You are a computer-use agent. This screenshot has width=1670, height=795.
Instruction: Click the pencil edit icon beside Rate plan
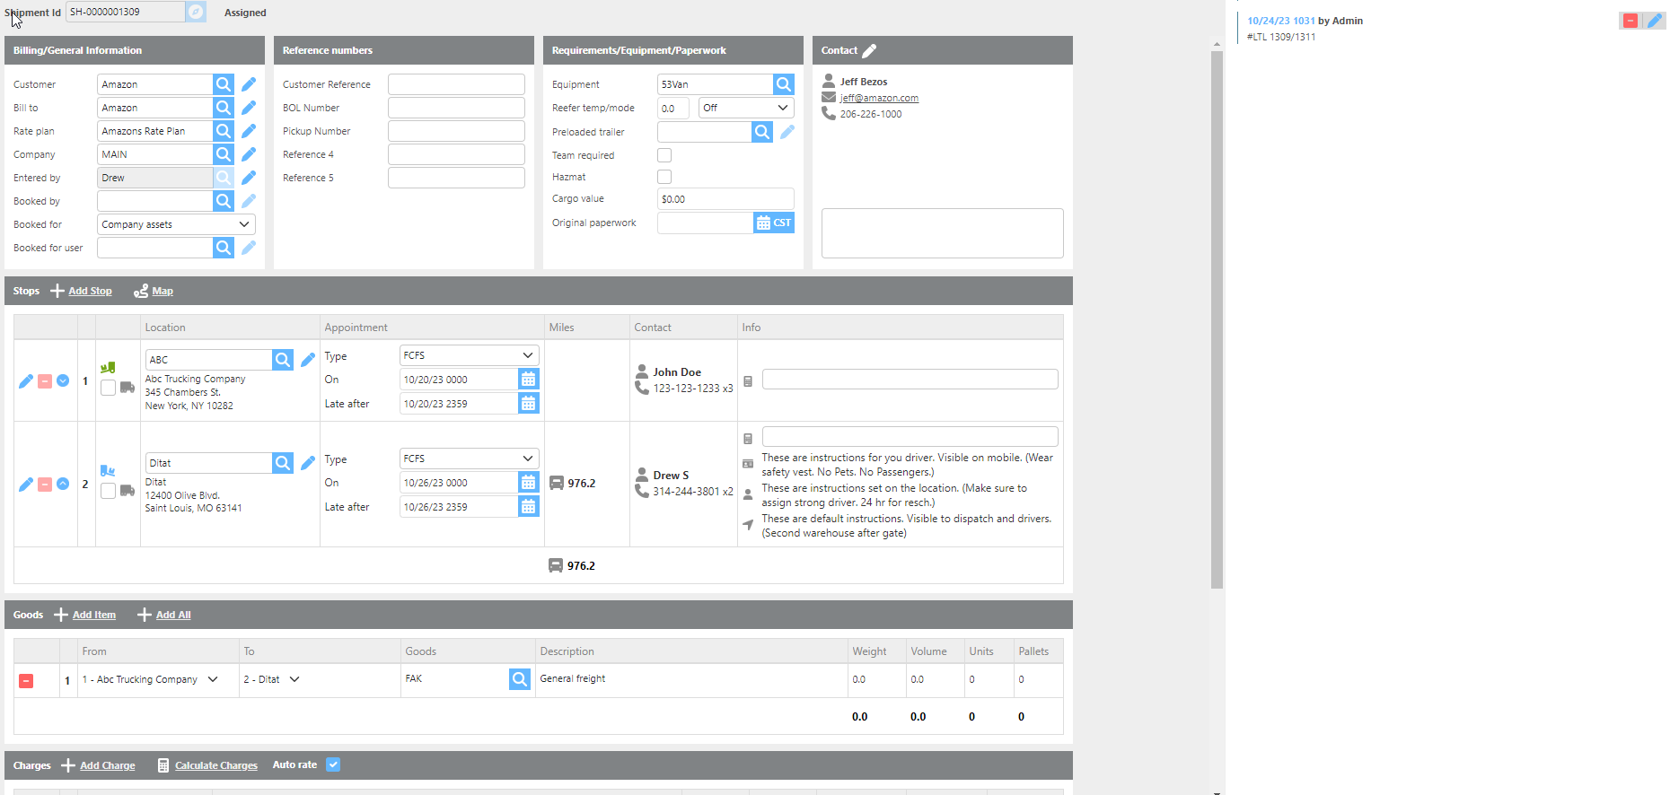click(249, 131)
